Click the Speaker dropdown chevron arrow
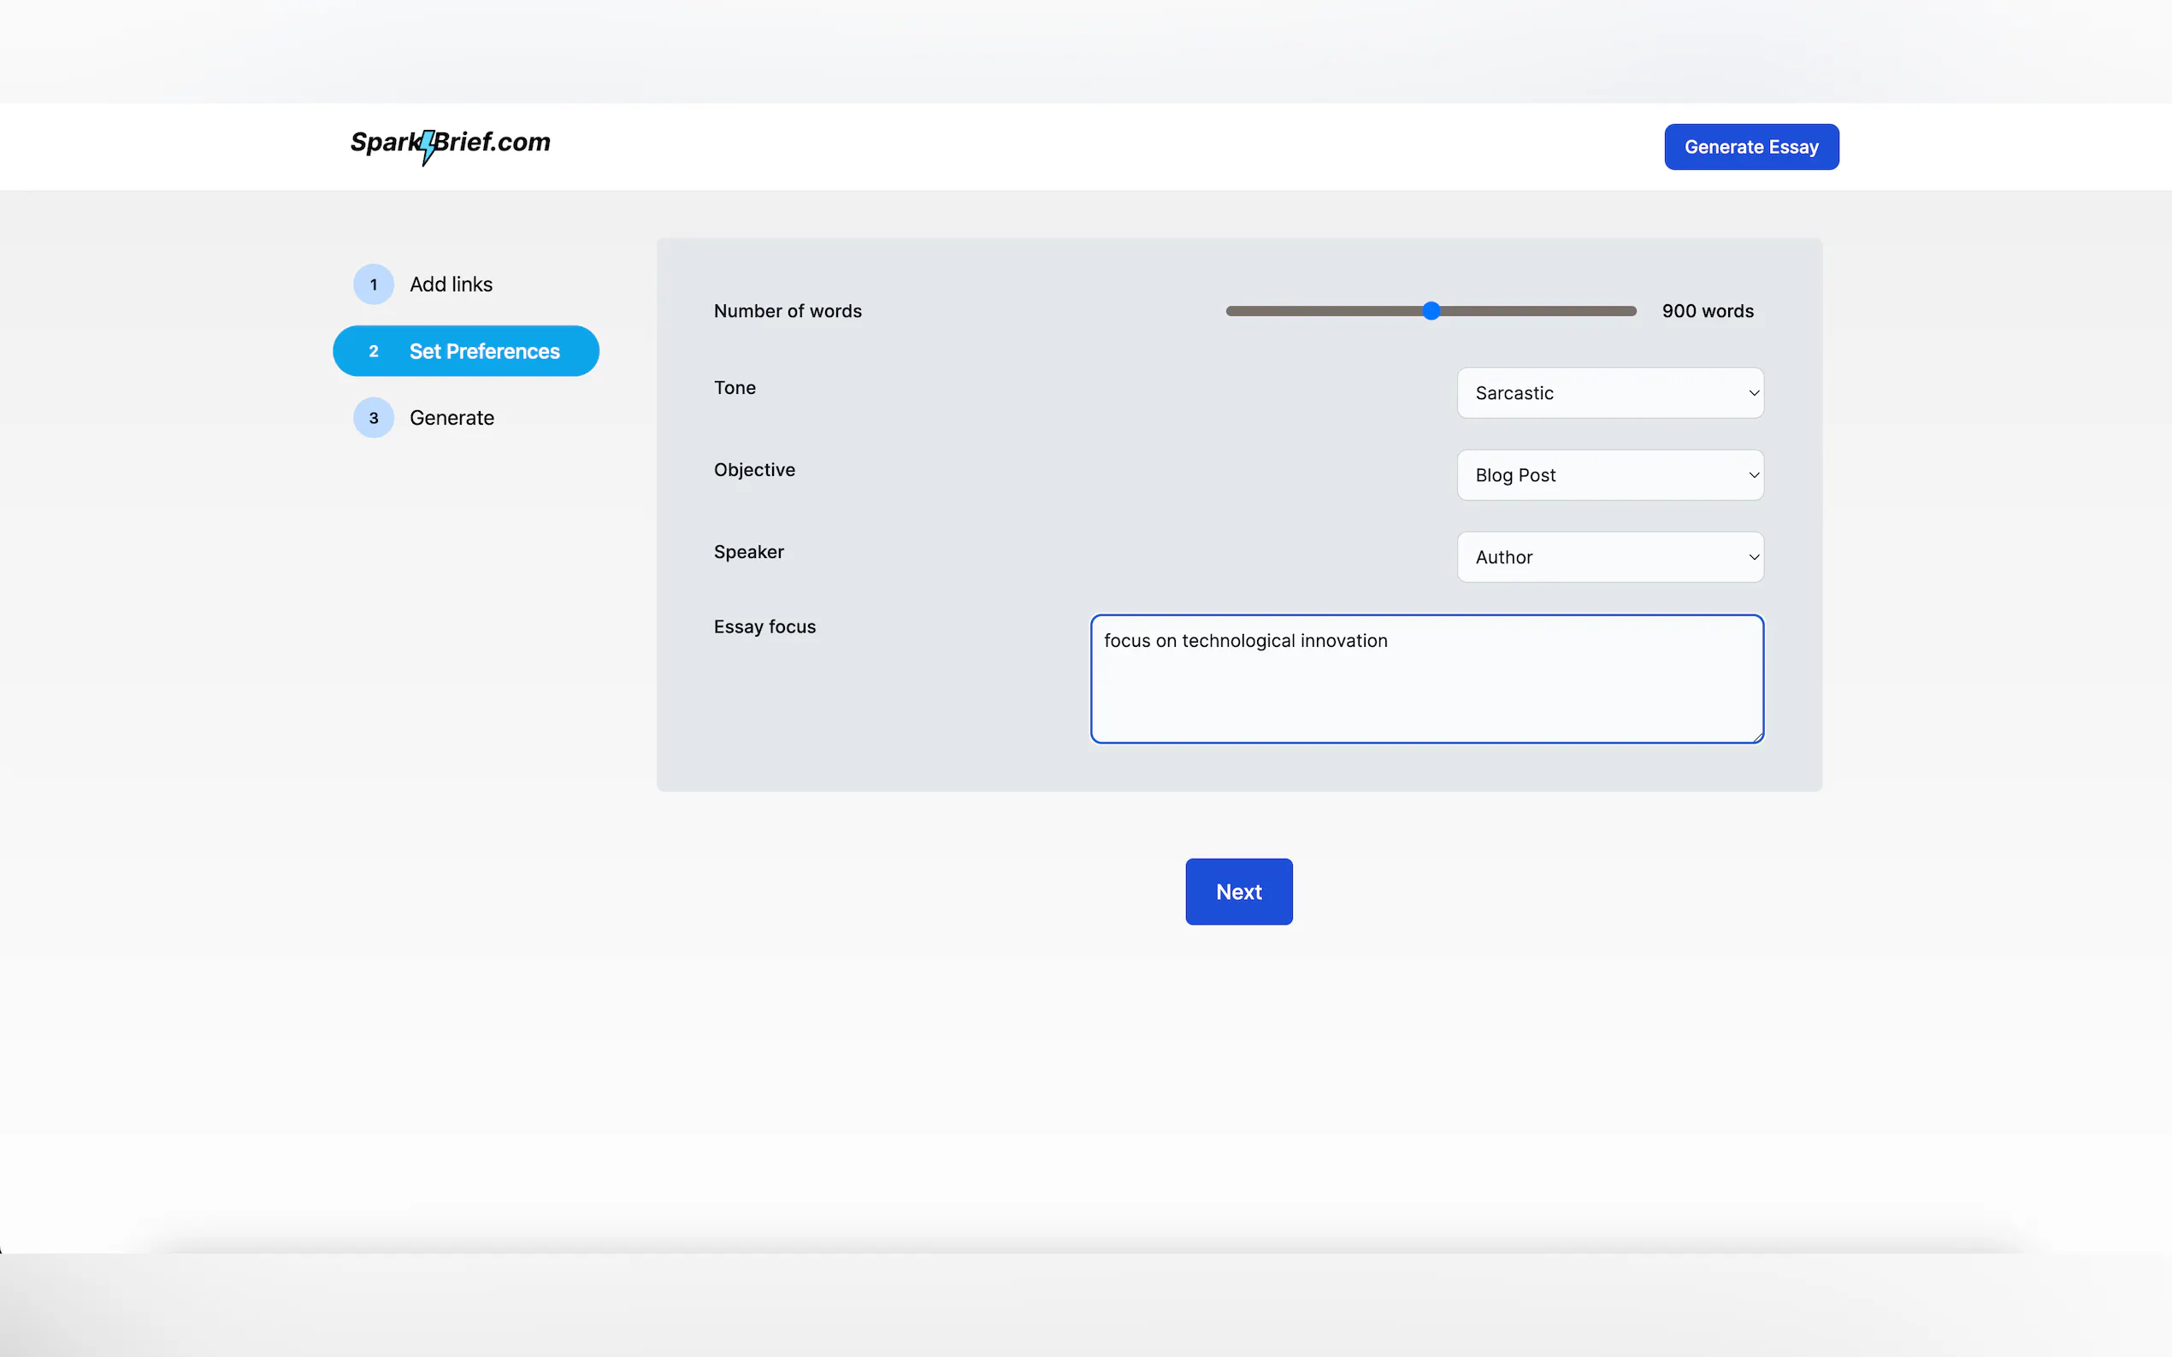The width and height of the screenshot is (2172, 1357). 1753,557
